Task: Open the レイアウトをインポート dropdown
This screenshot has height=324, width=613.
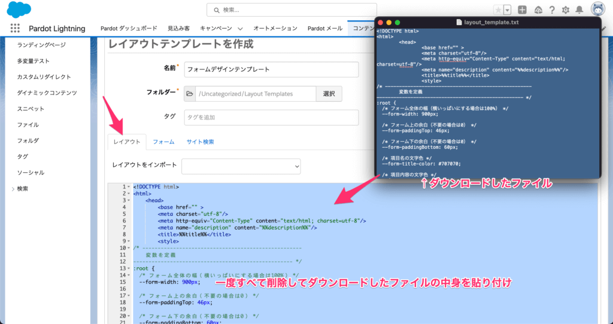Action: click(241, 166)
